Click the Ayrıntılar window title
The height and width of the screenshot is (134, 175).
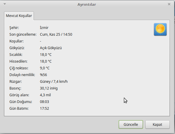pyautogui.click(x=87, y=5)
